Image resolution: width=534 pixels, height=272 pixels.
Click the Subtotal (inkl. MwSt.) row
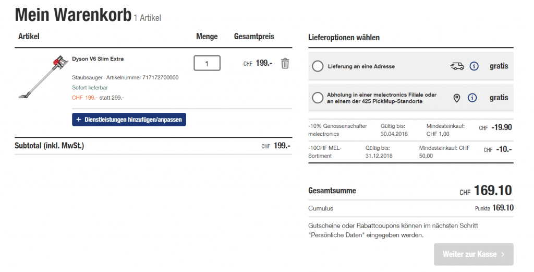click(153, 146)
